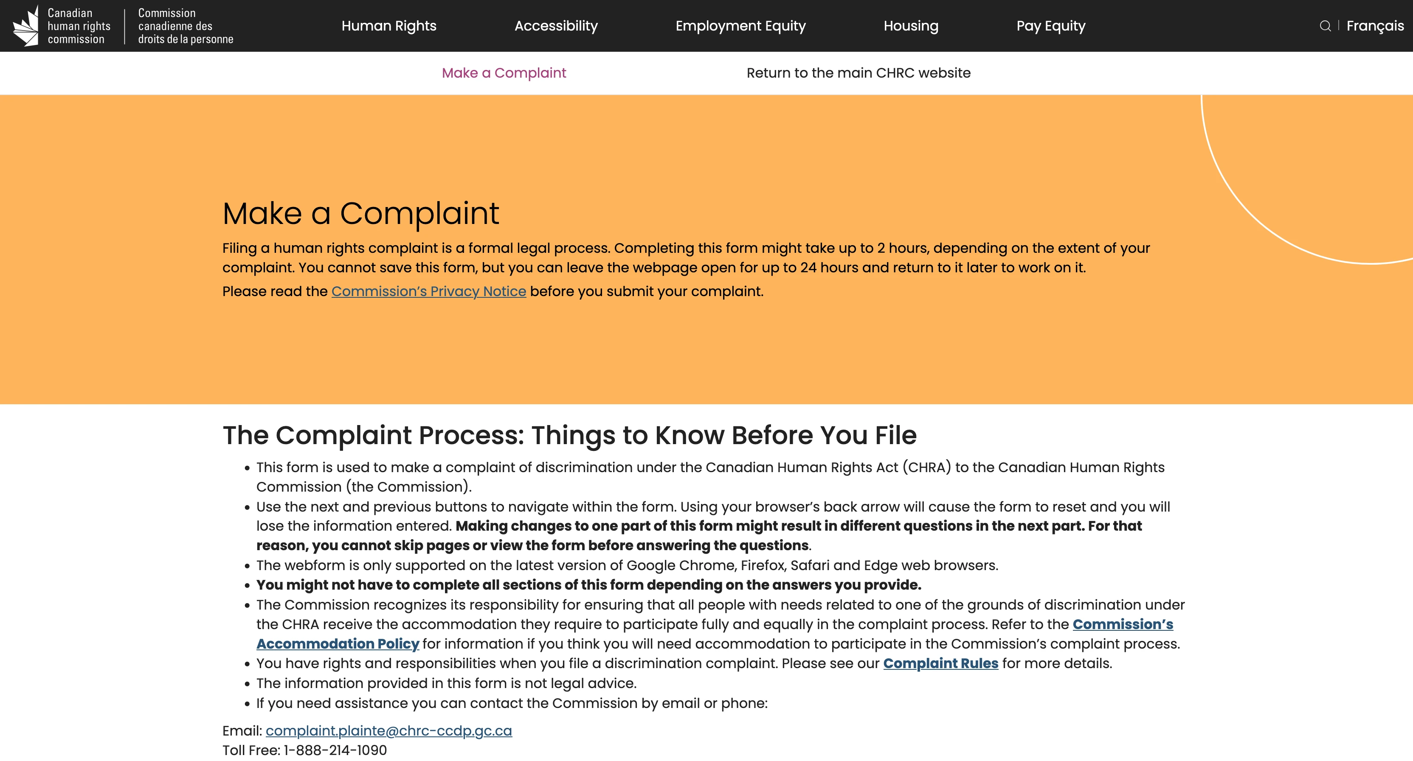Click the navigation bar Human Rights expander
Viewport: 1413px width, 761px height.
[x=388, y=25]
